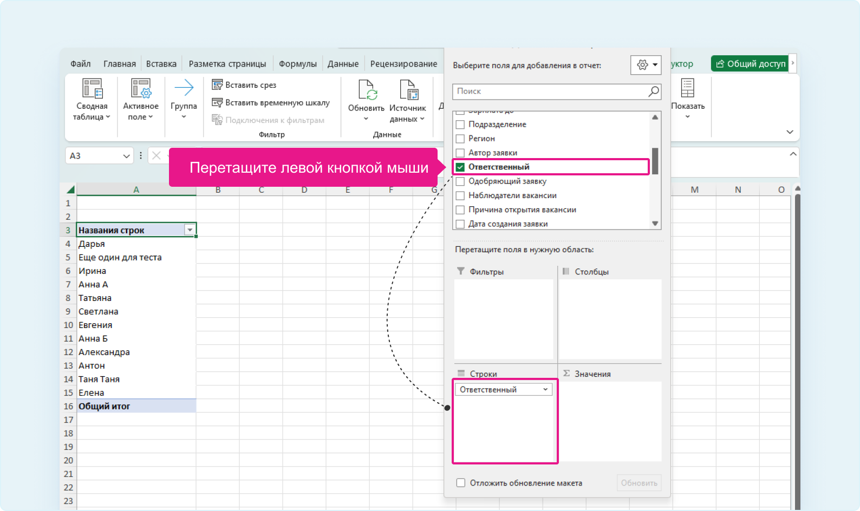Switch to the Формулы ribbon tab
This screenshot has height=511, width=860.
(297, 64)
